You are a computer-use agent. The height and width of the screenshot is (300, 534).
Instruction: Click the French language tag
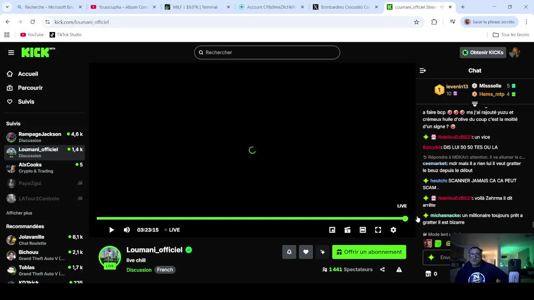pos(165,270)
